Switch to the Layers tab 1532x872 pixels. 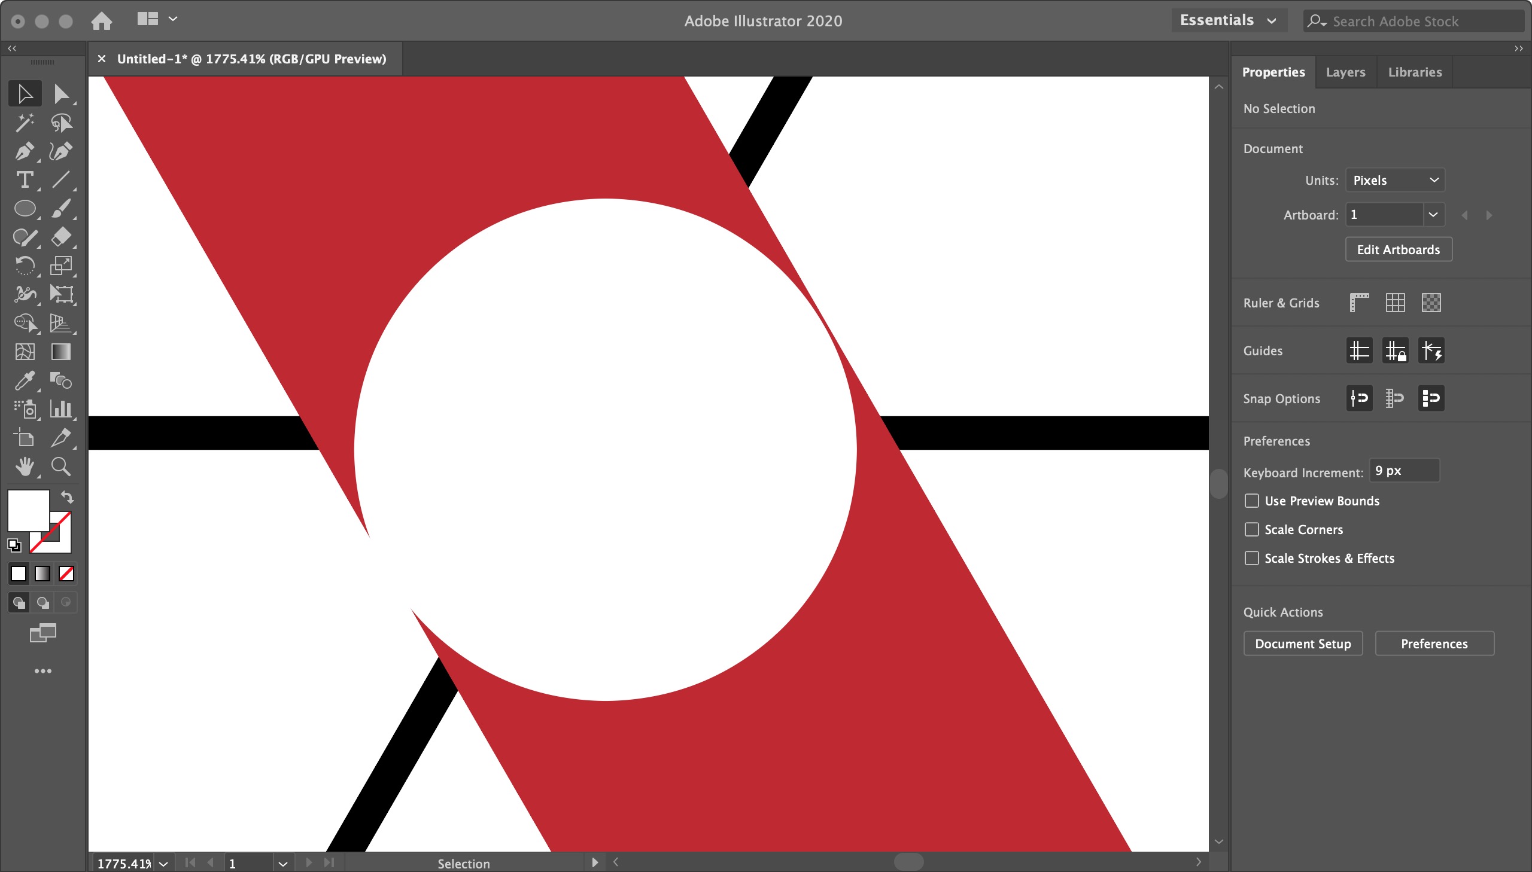coord(1345,72)
